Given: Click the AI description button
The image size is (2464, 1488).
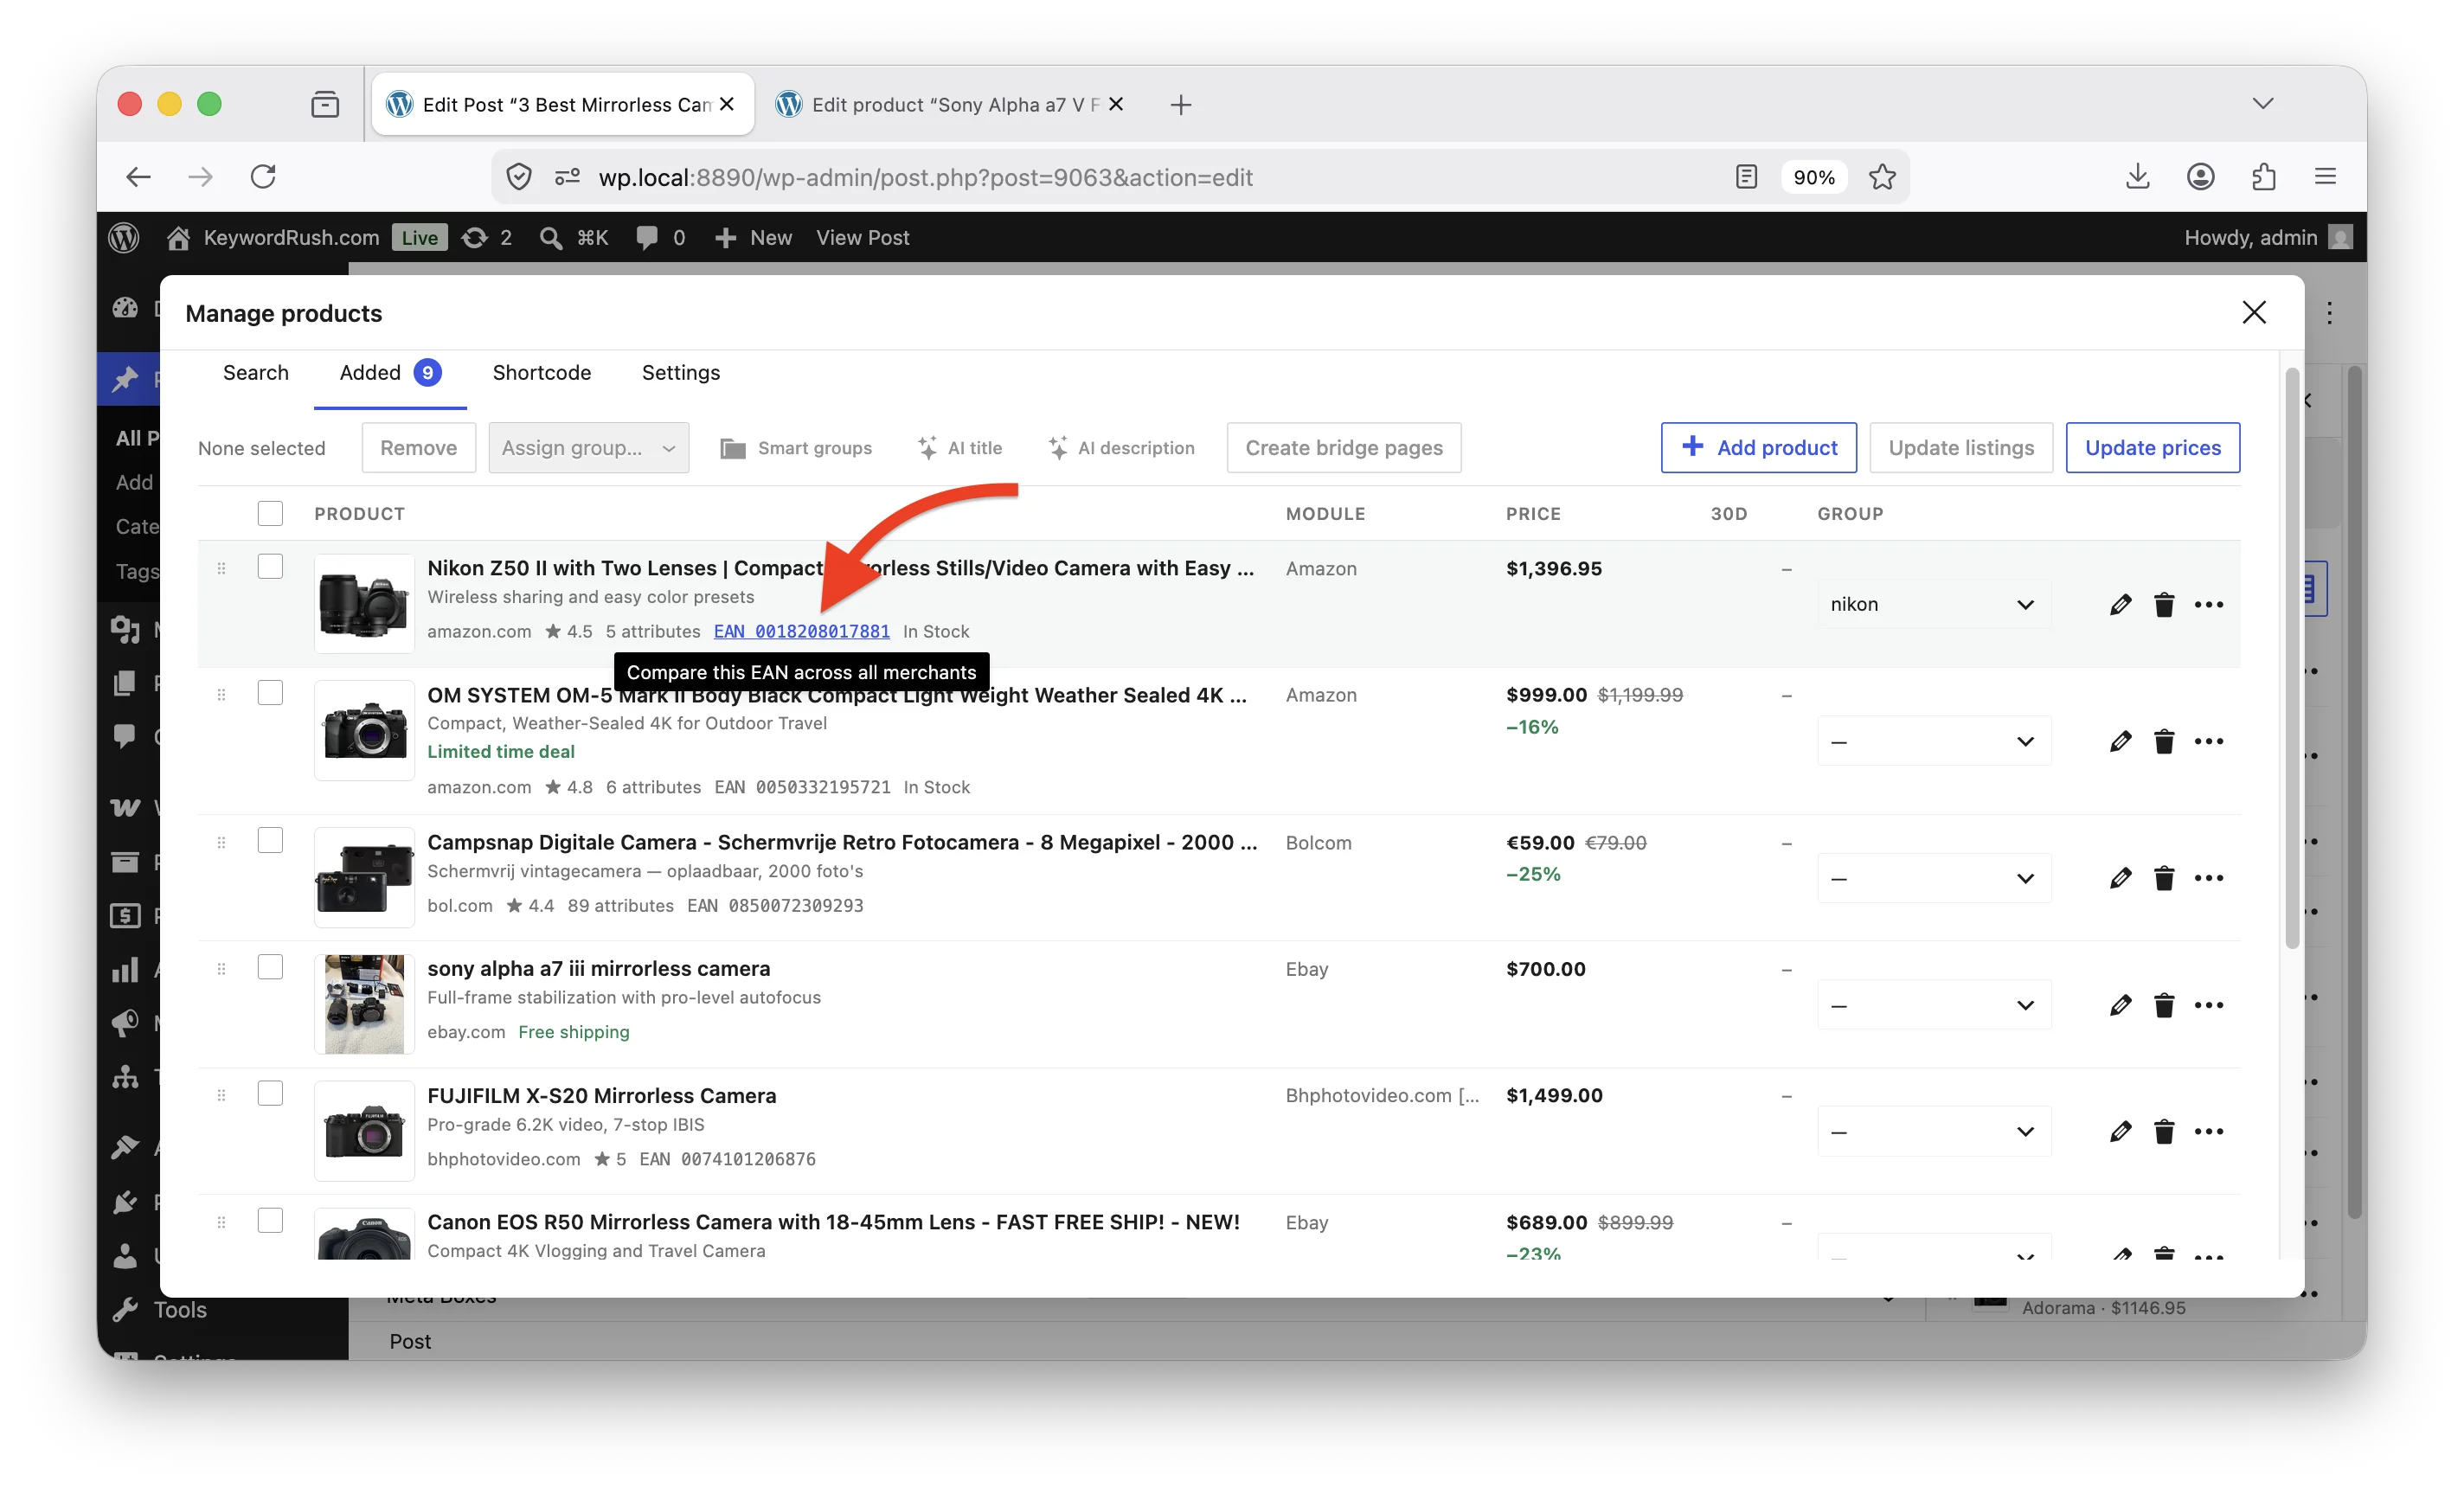Looking at the screenshot, I should pos(1121,447).
